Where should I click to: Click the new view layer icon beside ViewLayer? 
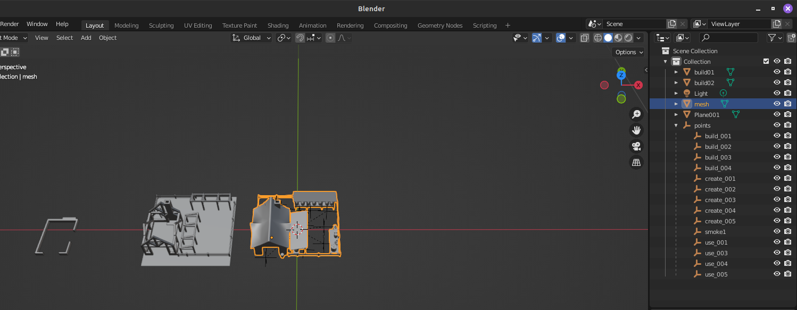[x=776, y=24]
